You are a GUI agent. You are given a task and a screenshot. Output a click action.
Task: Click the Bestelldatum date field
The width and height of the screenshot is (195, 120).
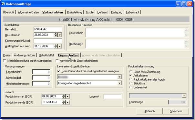[44, 35]
